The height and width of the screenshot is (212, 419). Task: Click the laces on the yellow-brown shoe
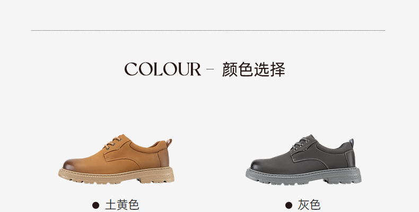[112, 143]
